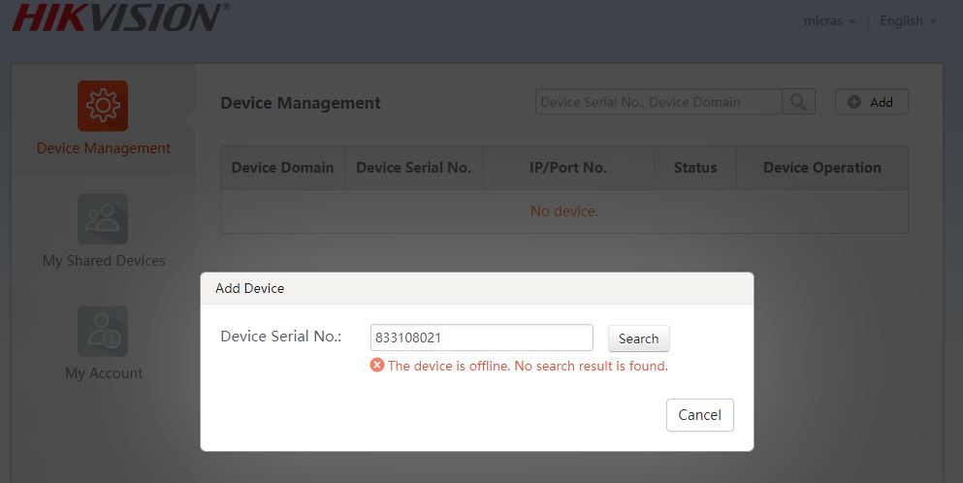The width and height of the screenshot is (963, 483).
Task: Click the Device Domain column header
Action: 282,168
